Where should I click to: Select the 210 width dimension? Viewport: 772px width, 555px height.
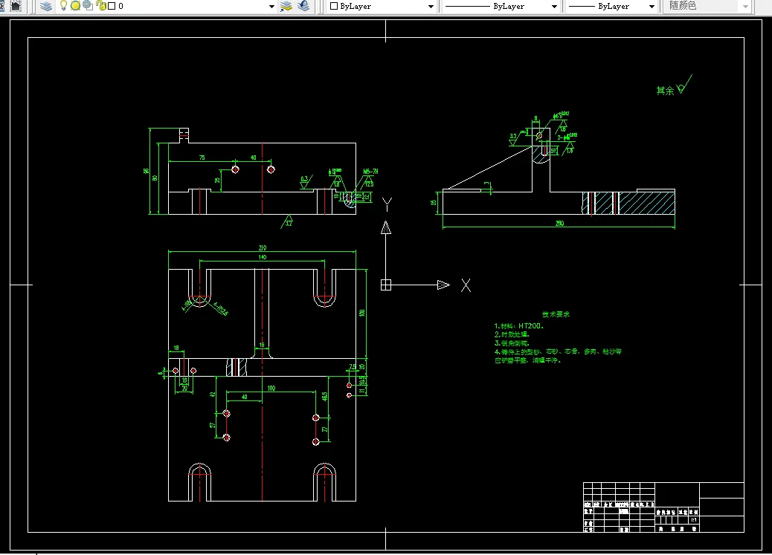pyautogui.click(x=263, y=247)
